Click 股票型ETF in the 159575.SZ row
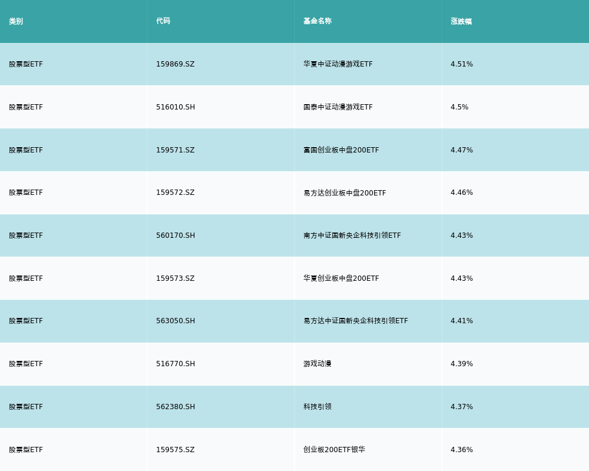 tap(26, 450)
